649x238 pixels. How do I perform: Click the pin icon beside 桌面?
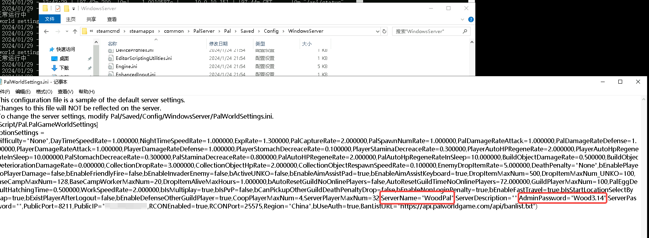[x=89, y=59]
